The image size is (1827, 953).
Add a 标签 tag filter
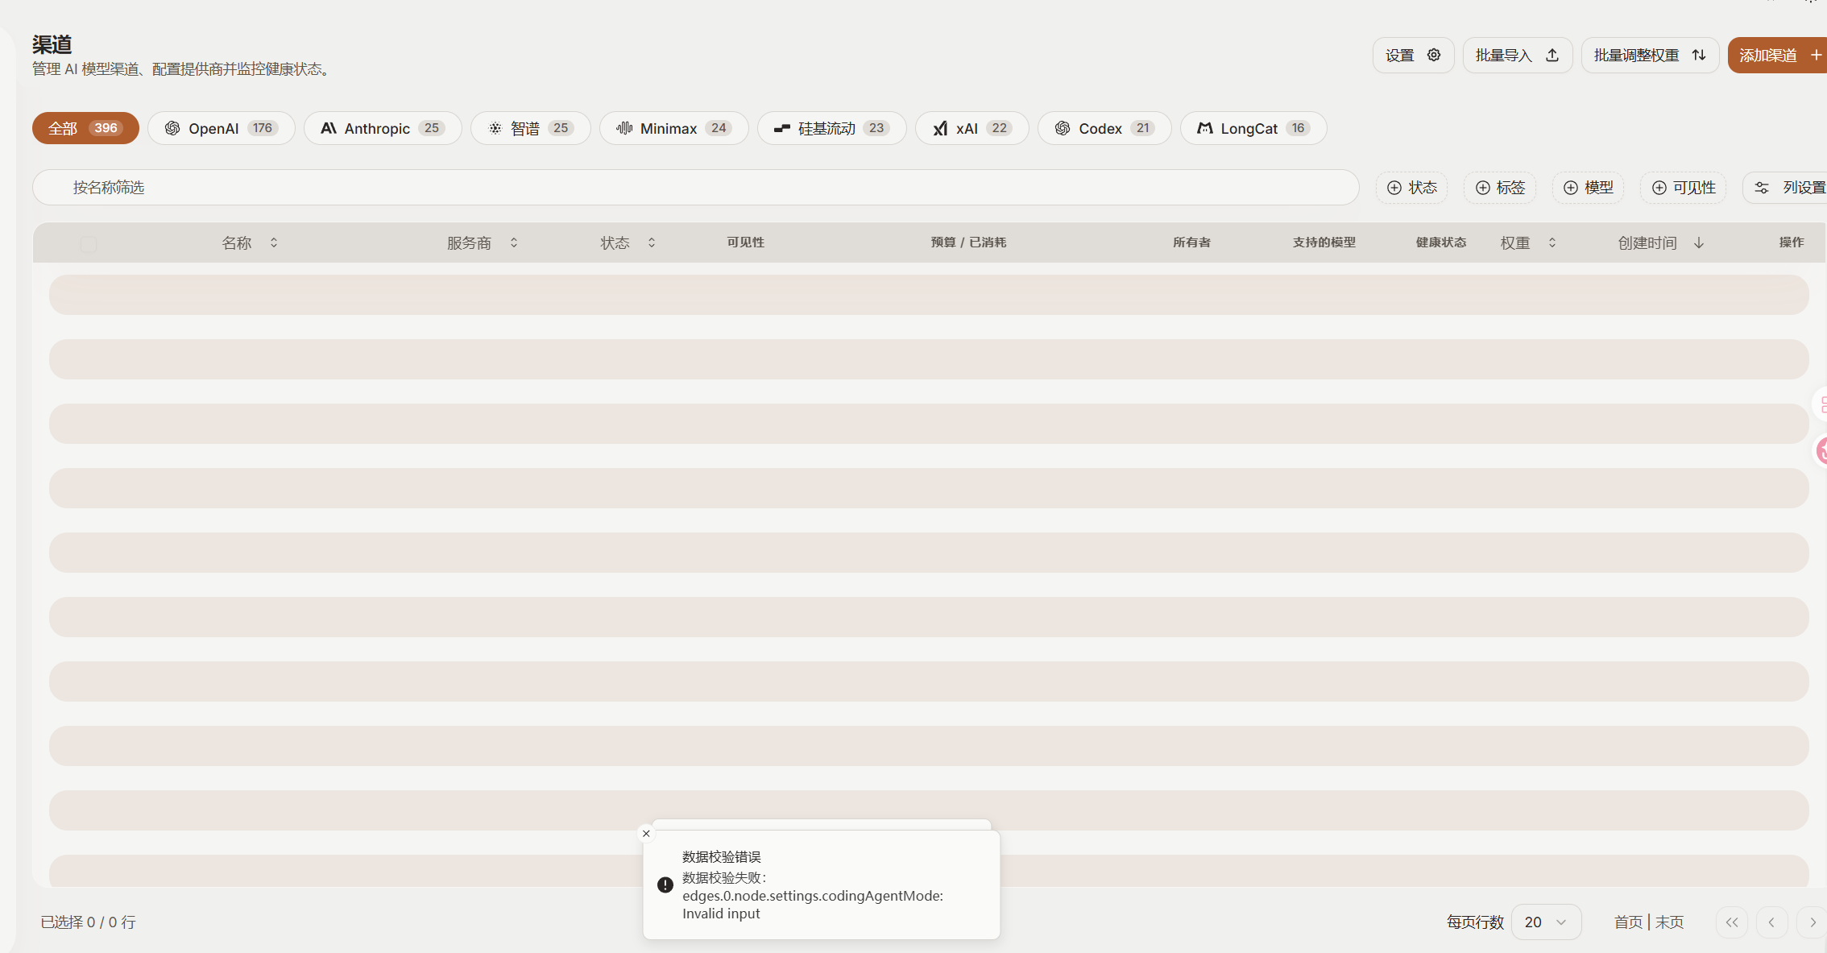[1500, 188]
